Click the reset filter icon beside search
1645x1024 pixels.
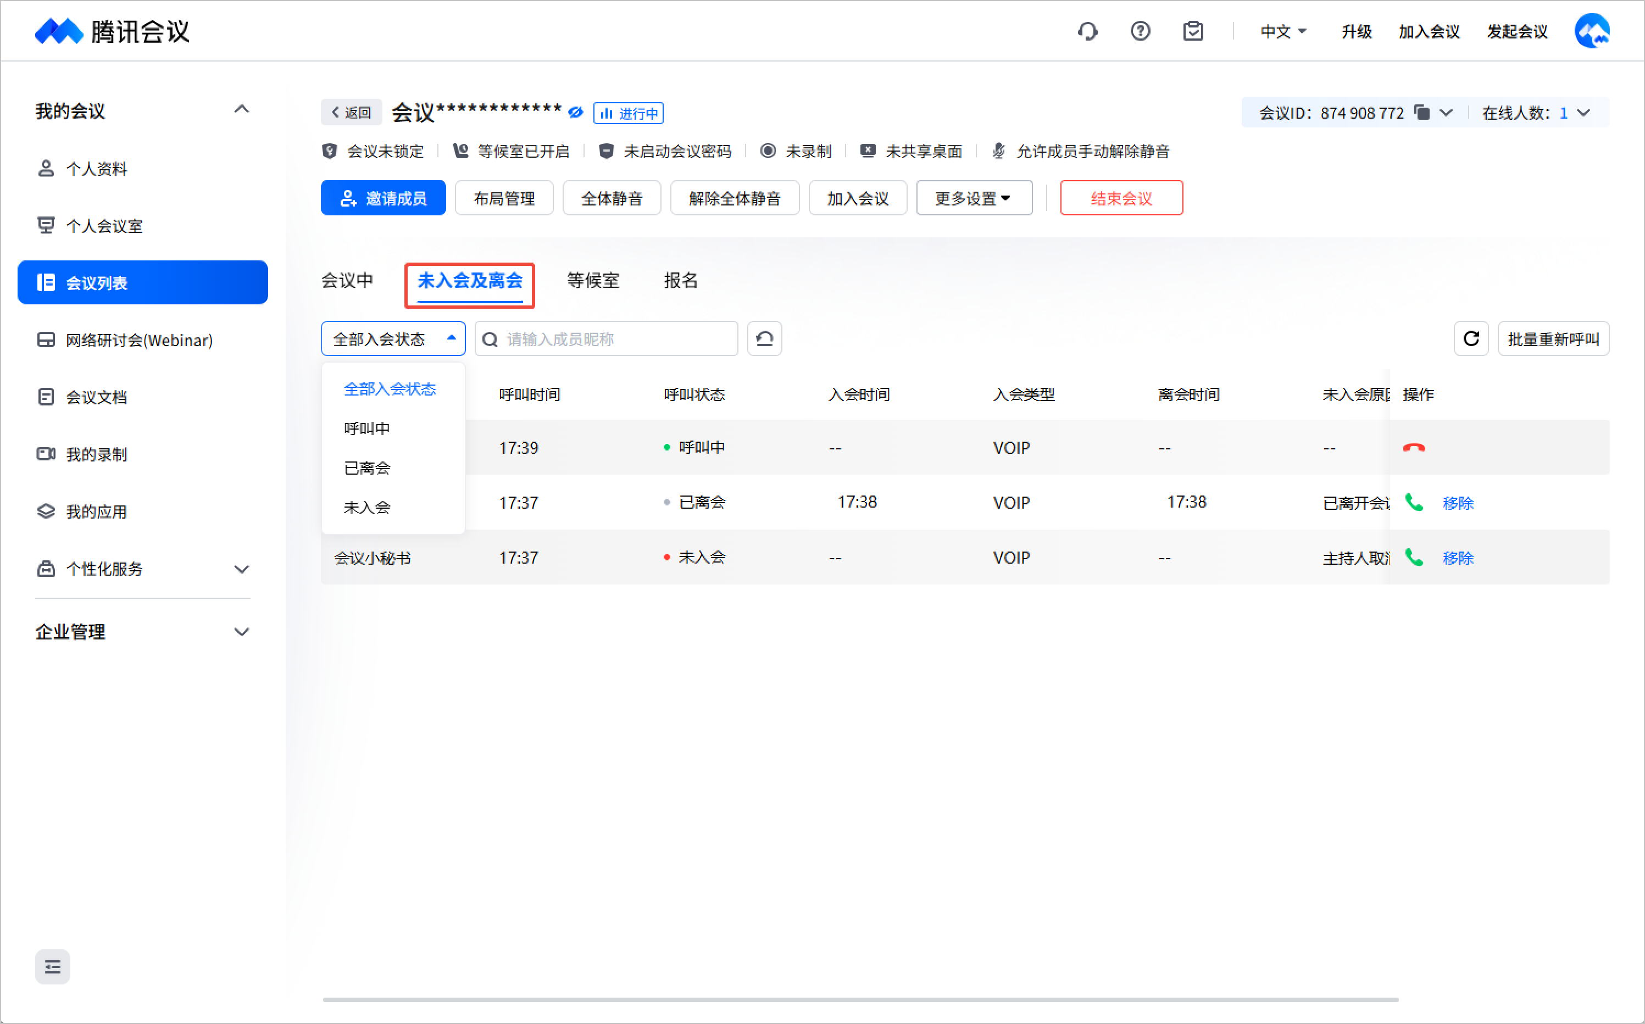pyautogui.click(x=765, y=338)
